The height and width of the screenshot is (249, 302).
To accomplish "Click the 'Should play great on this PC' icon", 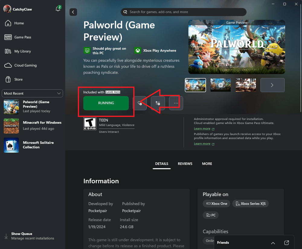I will point(87,51).
